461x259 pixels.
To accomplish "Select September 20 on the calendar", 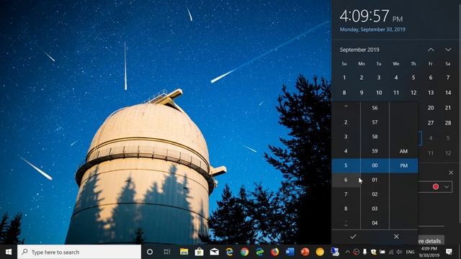I will click(431, 108).
